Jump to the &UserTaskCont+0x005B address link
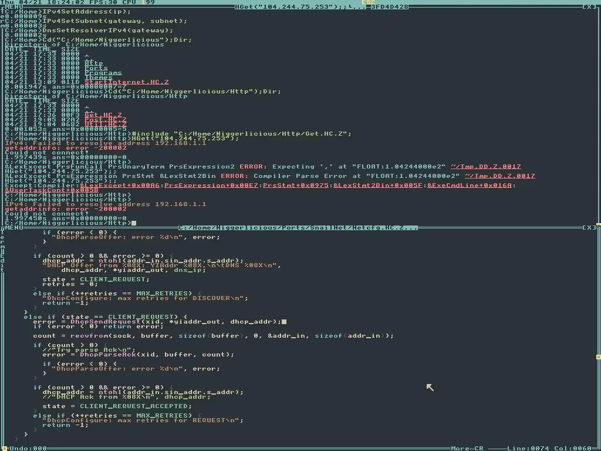The image size is (601, 451). coord(52,190)
